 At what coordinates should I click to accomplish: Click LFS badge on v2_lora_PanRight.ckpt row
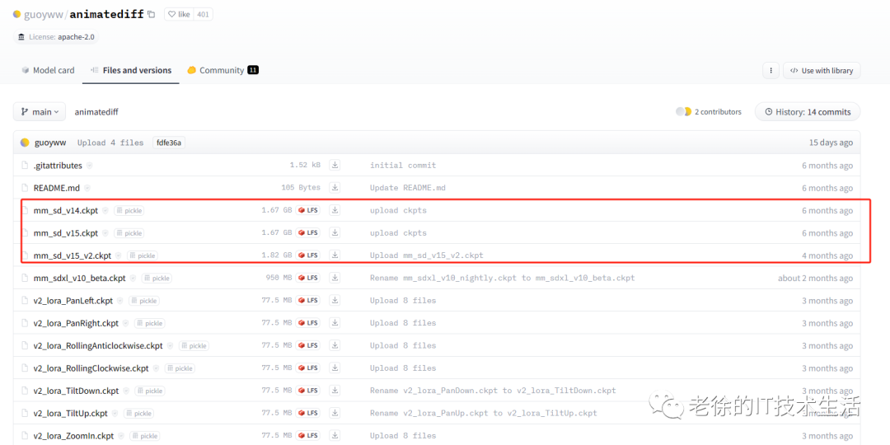(x=307, y=323)
